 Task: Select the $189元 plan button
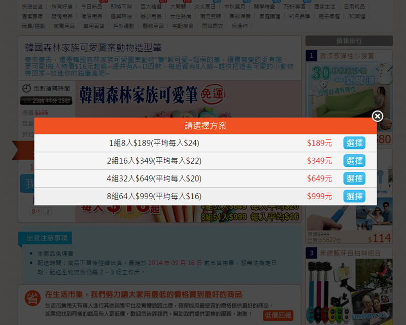click(x=354, y=143)
